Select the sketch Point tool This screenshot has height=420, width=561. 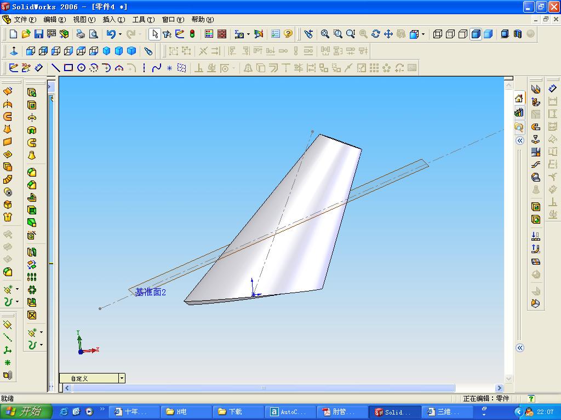(170, 68)
